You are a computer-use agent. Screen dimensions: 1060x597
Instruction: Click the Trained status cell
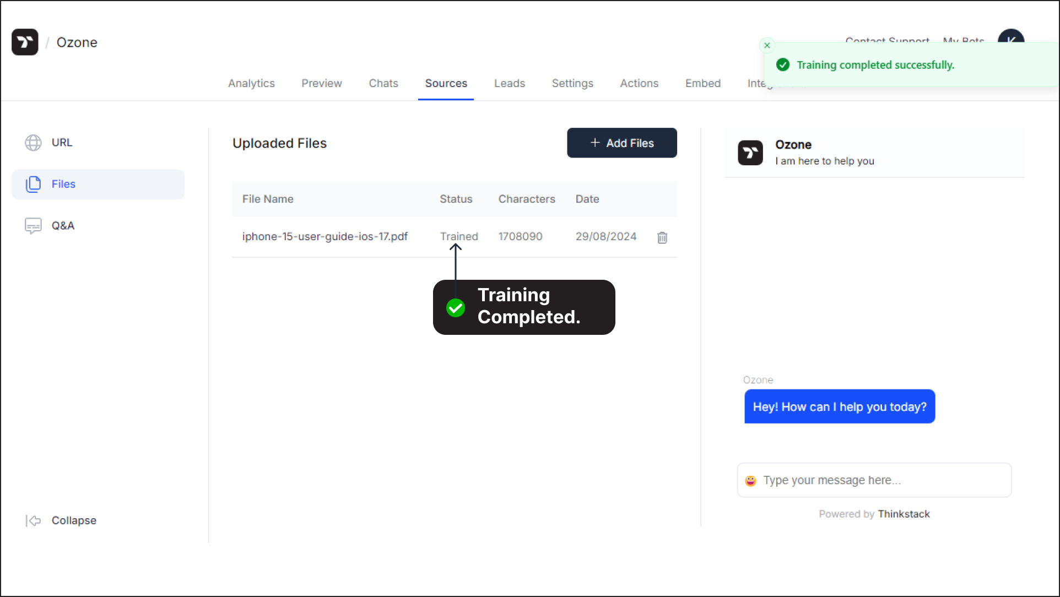pyautogui.click(x=459, y=236)
